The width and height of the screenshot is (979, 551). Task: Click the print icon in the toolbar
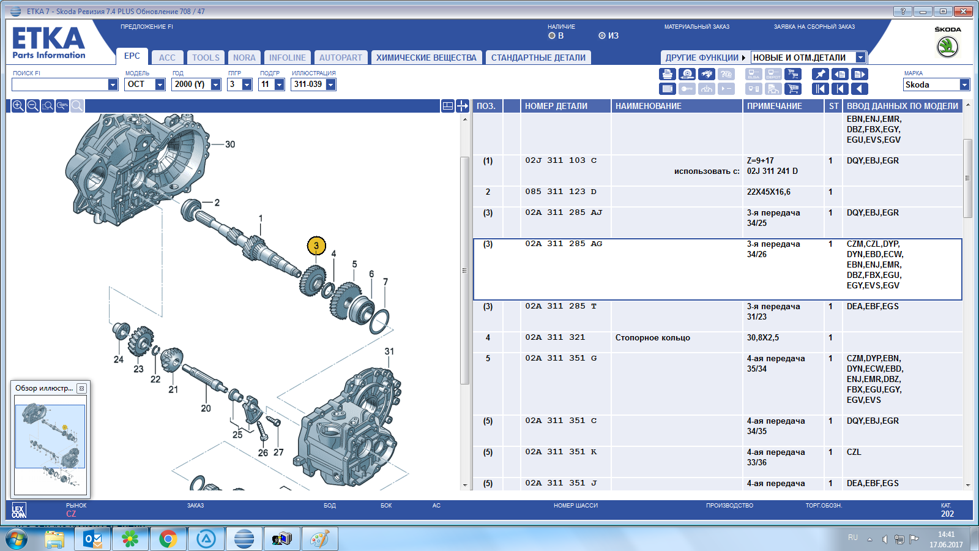pos(667,74)
